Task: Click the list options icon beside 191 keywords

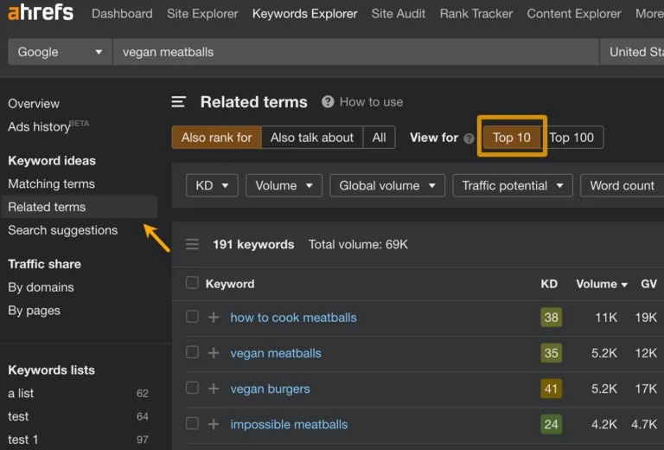Action: pos(192,245)
